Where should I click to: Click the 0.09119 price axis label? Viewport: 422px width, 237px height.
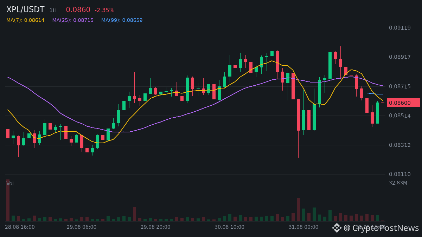tap(400, 28)
